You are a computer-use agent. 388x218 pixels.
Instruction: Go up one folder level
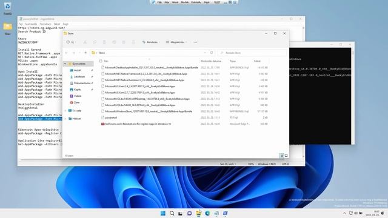[85, 53]
